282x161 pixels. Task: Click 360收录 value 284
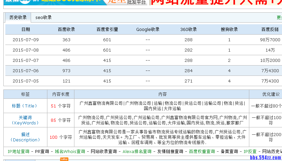pyautogui.click(x=189, y=71)
